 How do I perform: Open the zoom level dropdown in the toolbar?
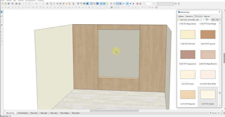151,4
